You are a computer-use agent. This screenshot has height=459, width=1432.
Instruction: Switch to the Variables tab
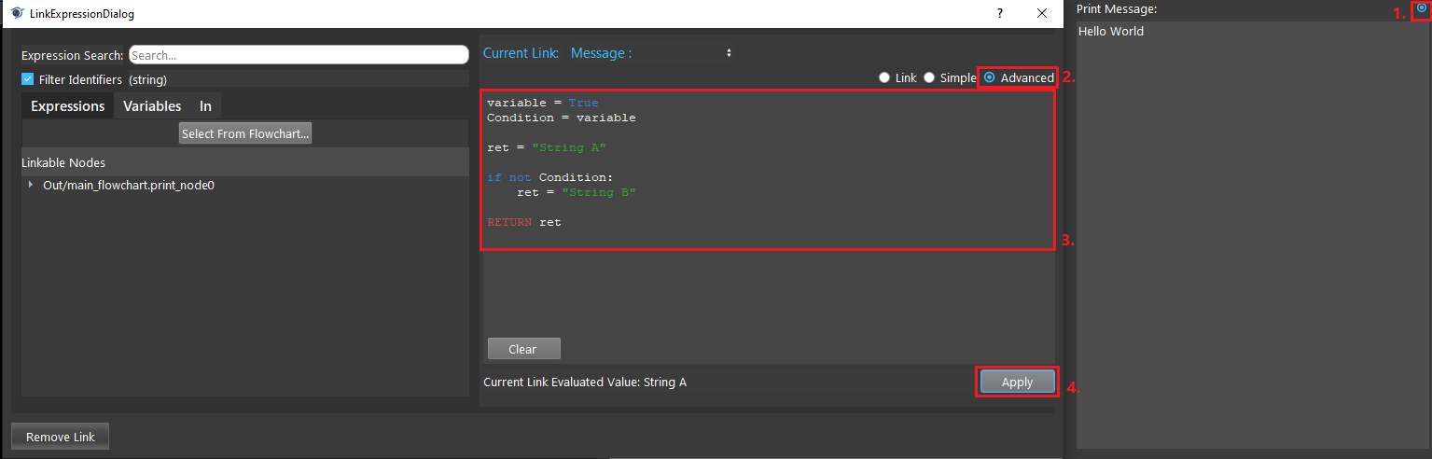pos(152,106)
